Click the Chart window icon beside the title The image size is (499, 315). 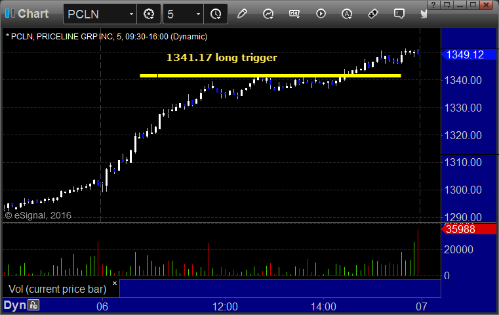[x=10, y=13]
